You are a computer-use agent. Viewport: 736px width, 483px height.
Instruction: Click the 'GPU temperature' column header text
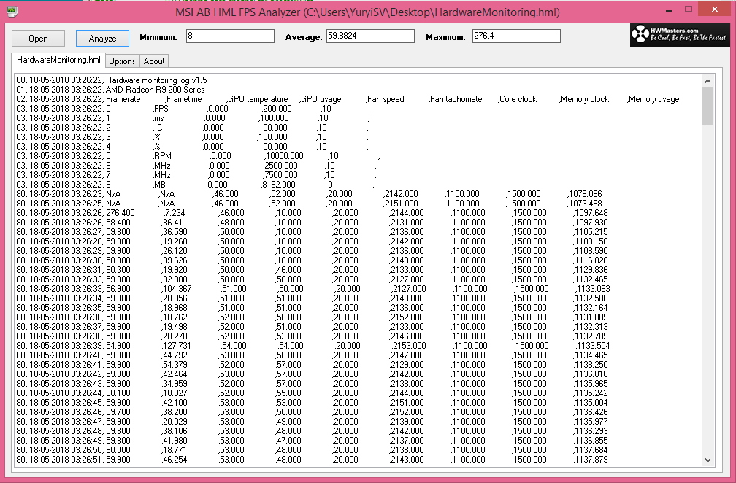point(258,99)
